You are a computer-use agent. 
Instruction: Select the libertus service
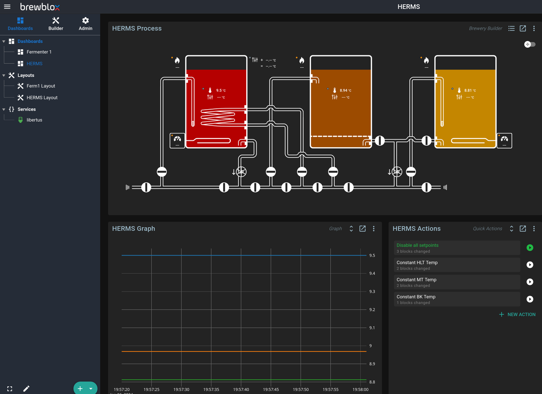click(x=34, y=120)
